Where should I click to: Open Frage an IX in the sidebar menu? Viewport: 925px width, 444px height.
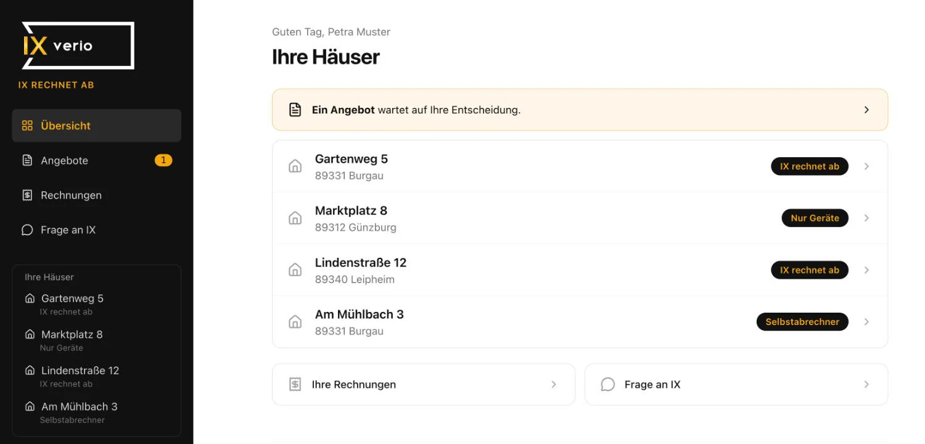pos(97,230)
